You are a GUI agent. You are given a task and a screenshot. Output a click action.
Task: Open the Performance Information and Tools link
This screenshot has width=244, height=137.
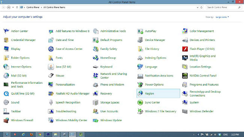27,85
